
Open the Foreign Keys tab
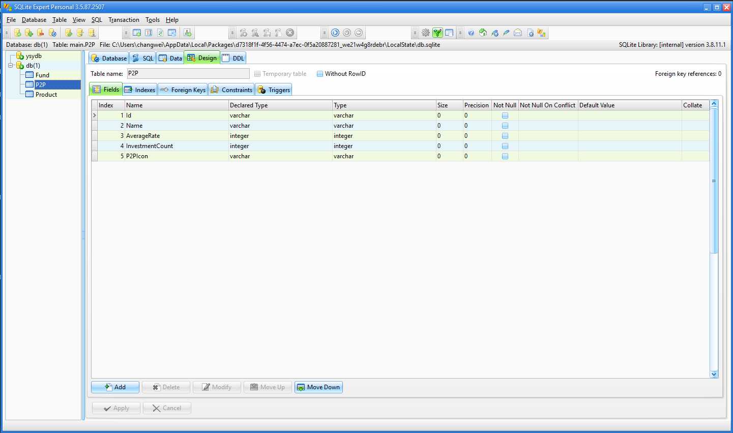(x=183, y=90)
